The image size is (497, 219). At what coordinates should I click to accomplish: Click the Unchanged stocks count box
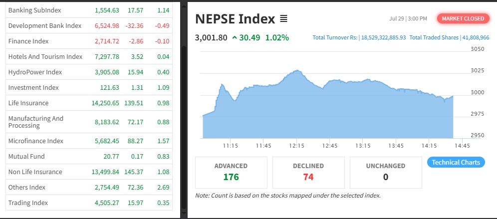click(385, 172)
